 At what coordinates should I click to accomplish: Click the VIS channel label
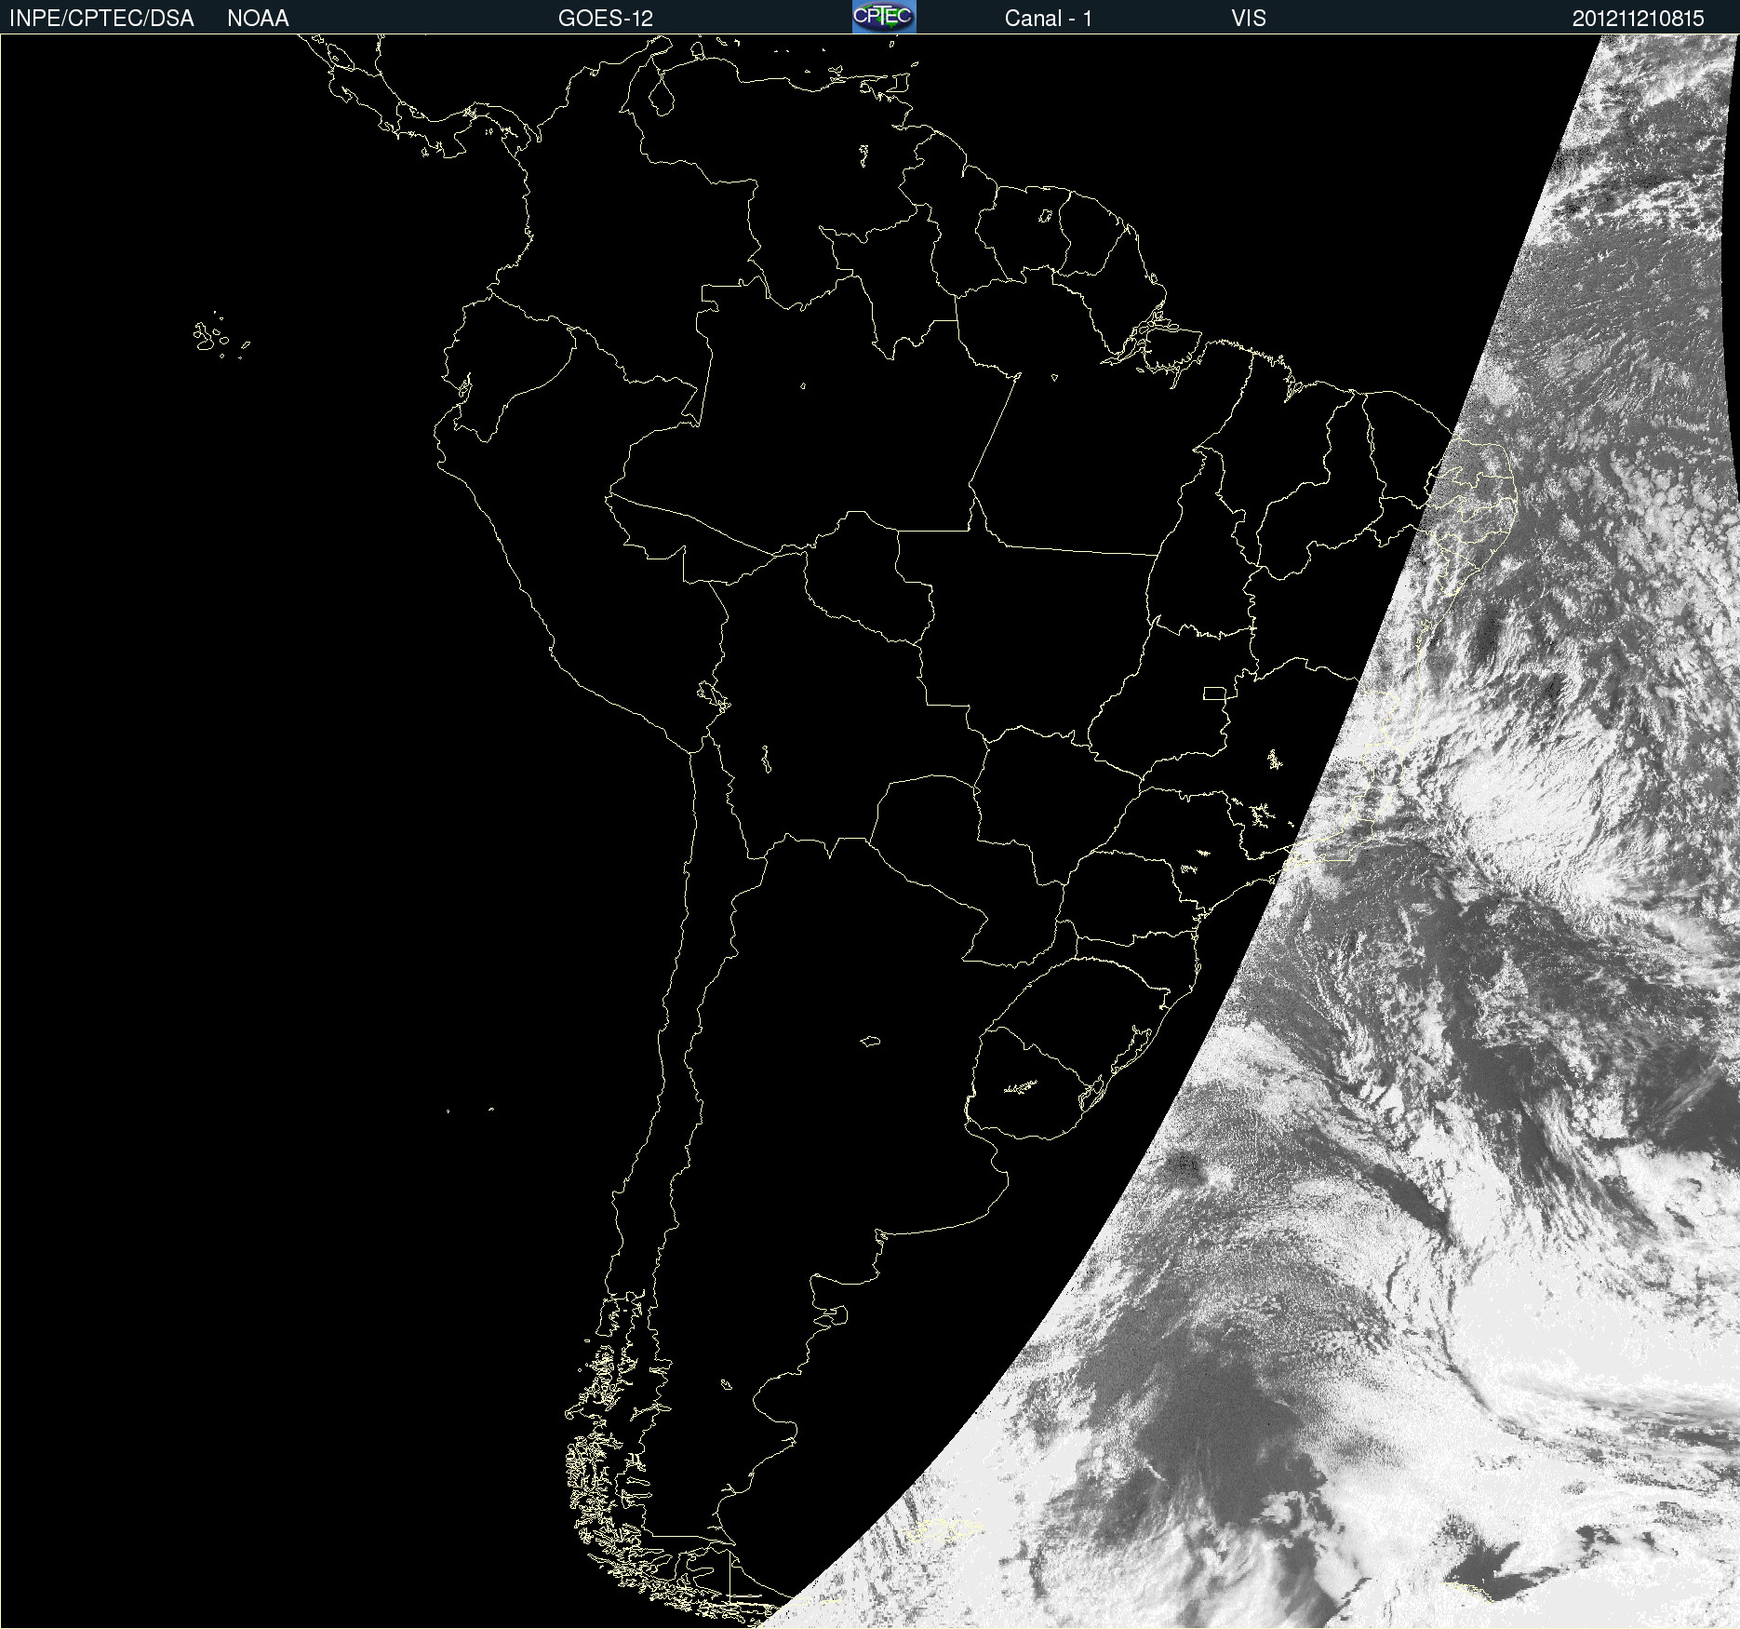pos(1249,19)
